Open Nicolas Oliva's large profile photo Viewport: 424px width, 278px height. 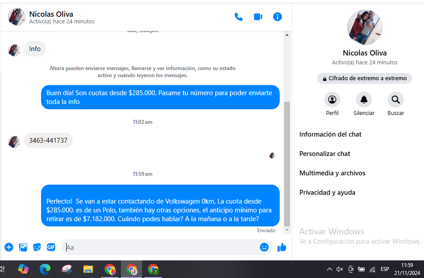364,27
